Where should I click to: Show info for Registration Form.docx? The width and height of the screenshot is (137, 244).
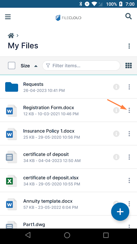pyautogui.click(x=116, y=110)
